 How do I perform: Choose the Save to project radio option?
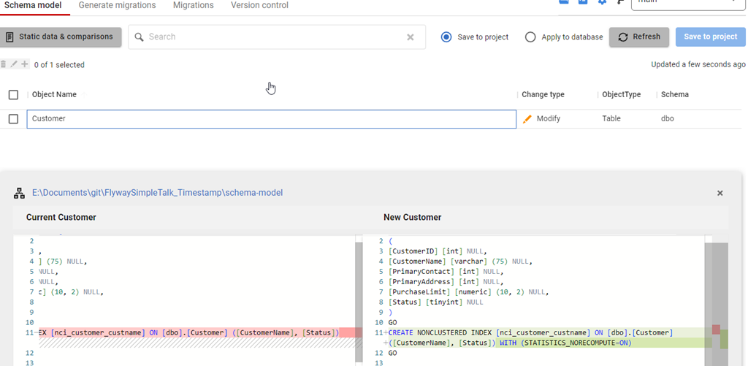(446, 37)
